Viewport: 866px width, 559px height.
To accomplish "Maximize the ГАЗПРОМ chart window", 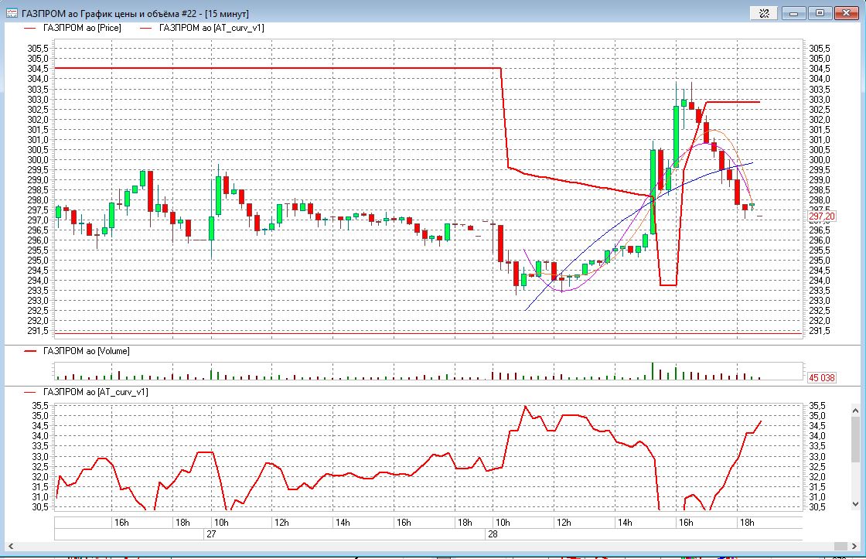I will tap(820, 12).
